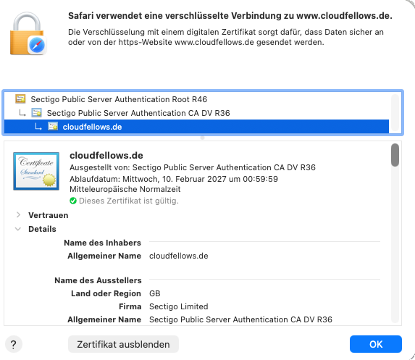Click the cloudfellows.de certificate icon in the chain
Viewport: 415px width, 360px height.
(53, 127)
